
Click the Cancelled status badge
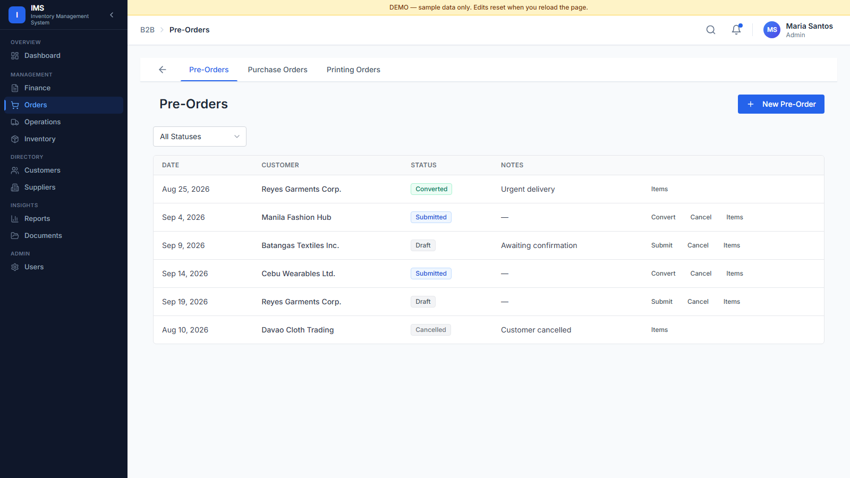(x=431, y=330)
